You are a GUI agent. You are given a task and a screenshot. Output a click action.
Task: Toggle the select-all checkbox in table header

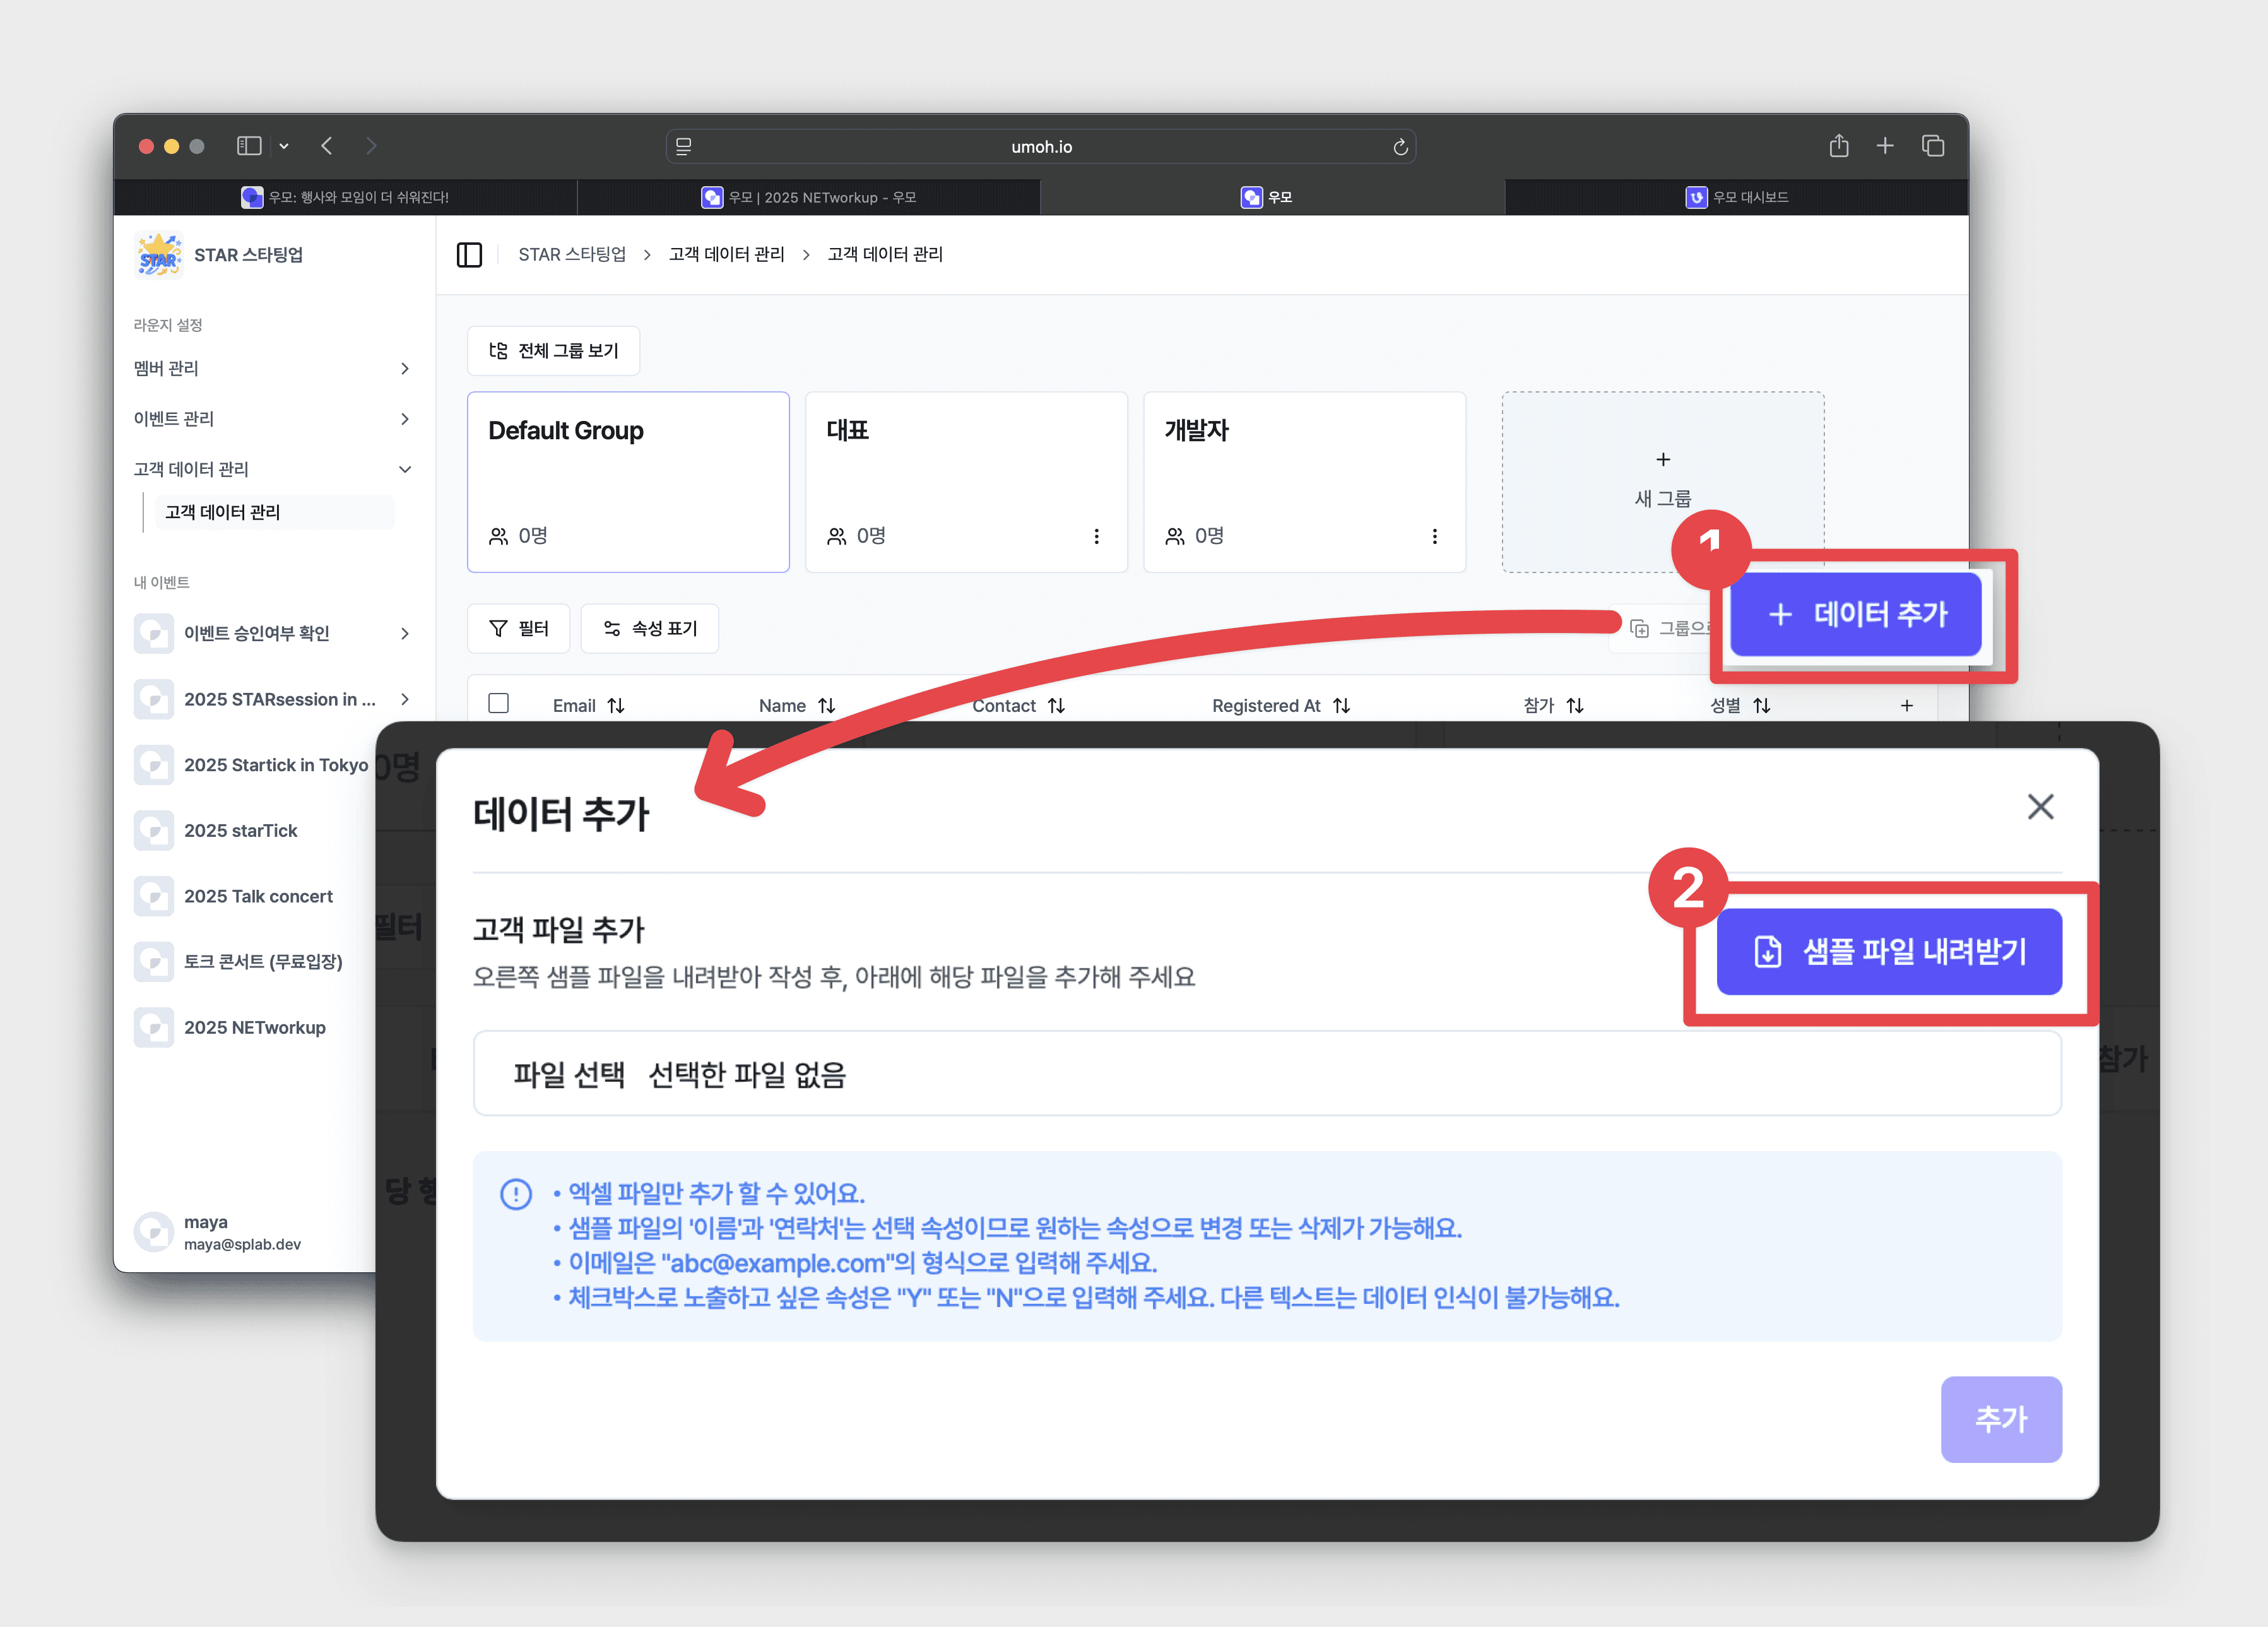click(x=498, y=704)
